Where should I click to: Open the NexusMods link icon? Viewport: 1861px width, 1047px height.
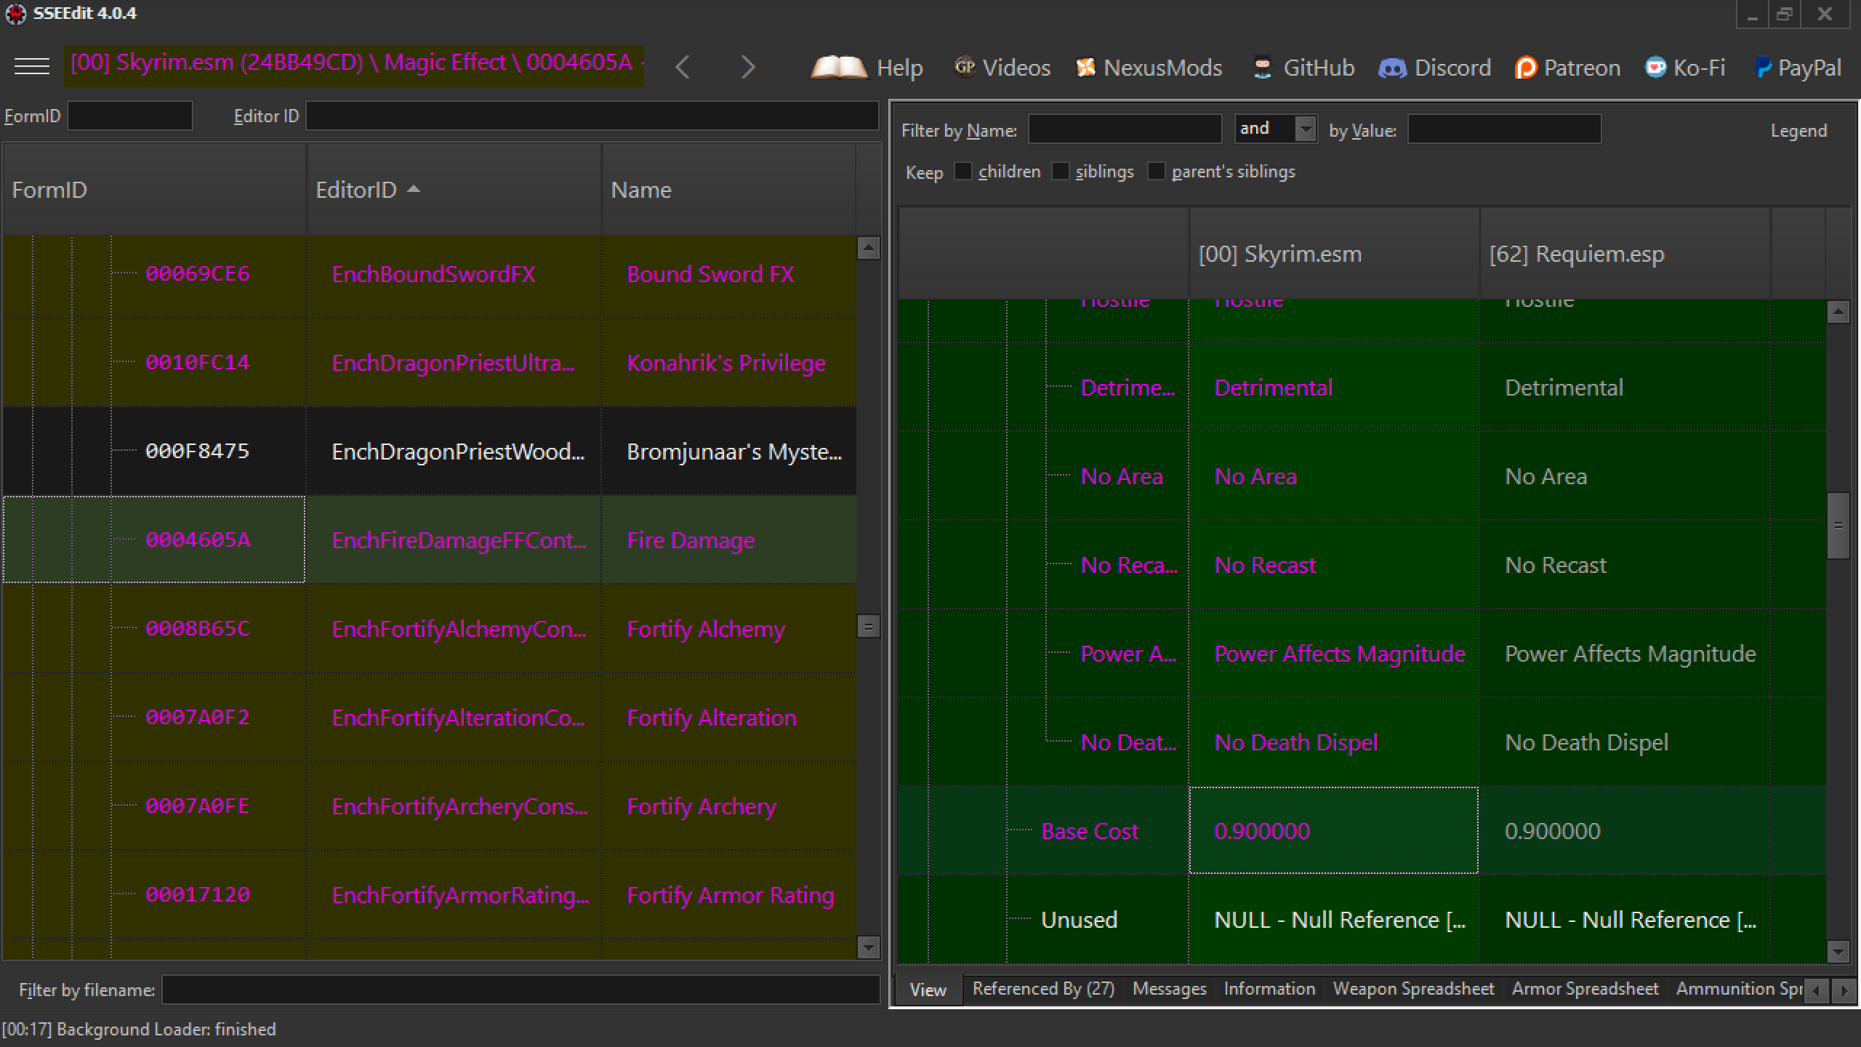coord(1085,68)
